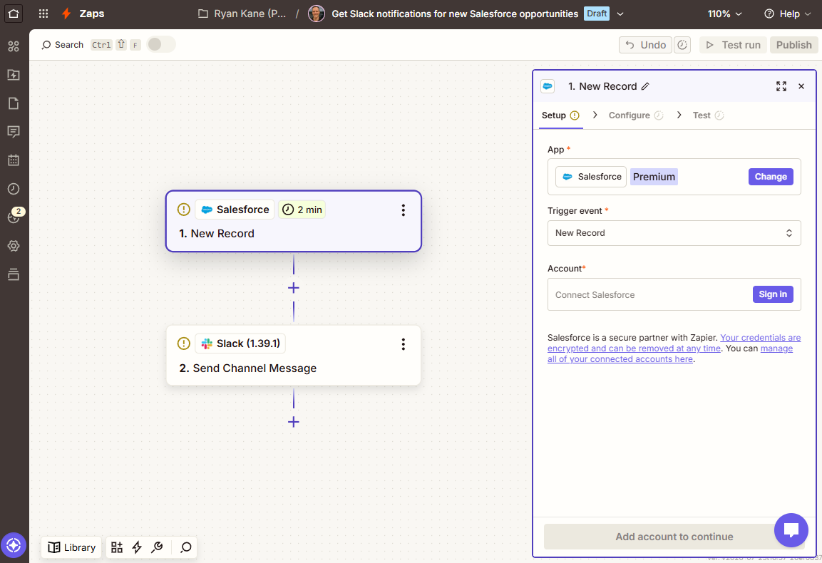This screenshot has width=822, height=563.
Task: Open the stacked layers sidebar icon
Action: click(14, 274)
